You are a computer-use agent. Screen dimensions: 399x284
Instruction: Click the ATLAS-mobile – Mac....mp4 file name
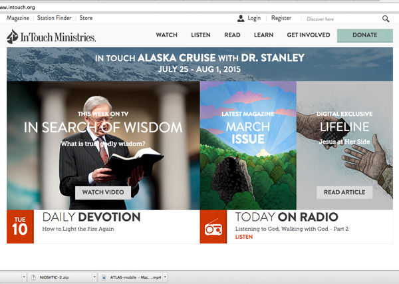pos(136,277)
